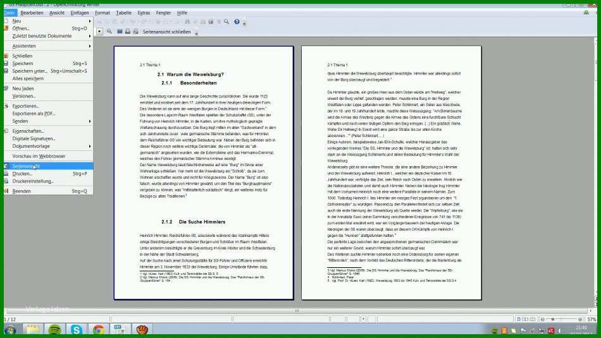Open the Fenster menu
The width and height of the screenshot is (601, 338).
tap(163, 13)
